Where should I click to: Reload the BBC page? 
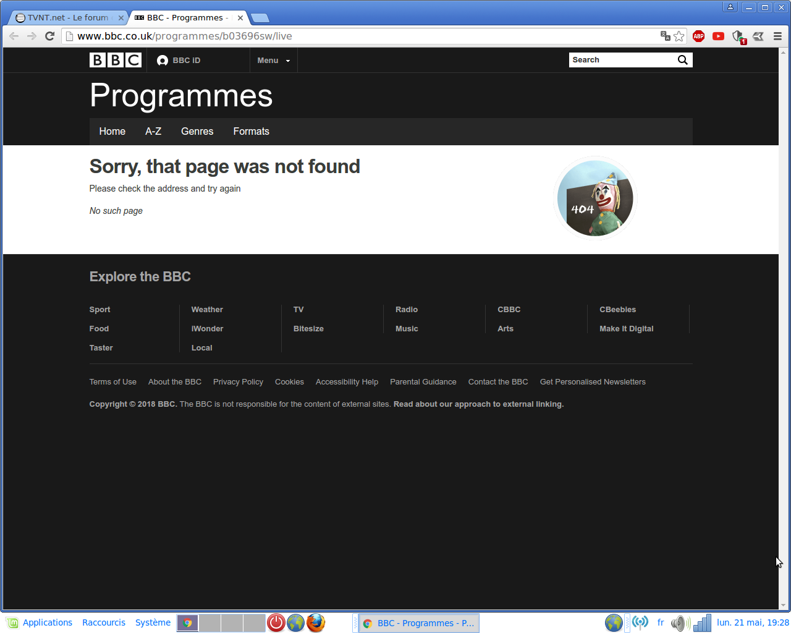point(50,36)
